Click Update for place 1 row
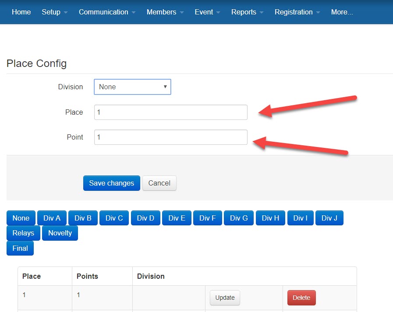Viewport: 393px width, 312px height. (x=225, y=298)
